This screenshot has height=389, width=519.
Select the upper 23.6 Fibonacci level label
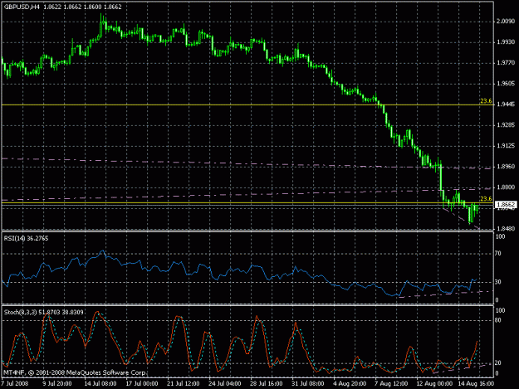[486, 101]
